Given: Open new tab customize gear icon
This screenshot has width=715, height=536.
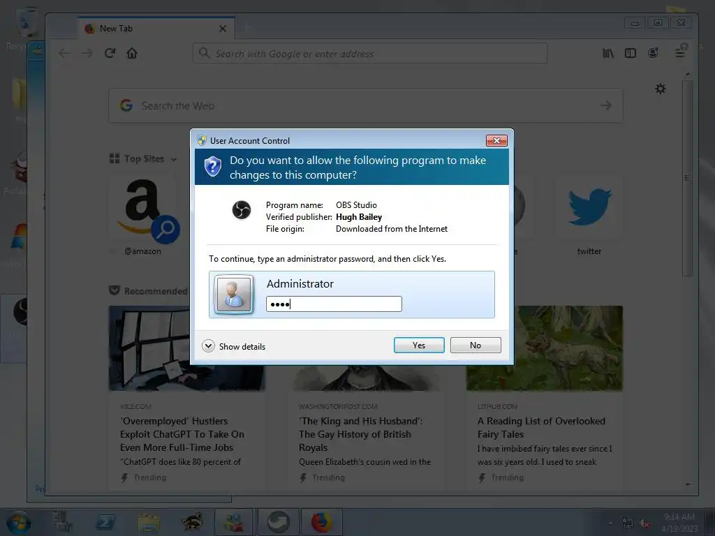Looking at the screenshot, I should (x=661, y=89).
